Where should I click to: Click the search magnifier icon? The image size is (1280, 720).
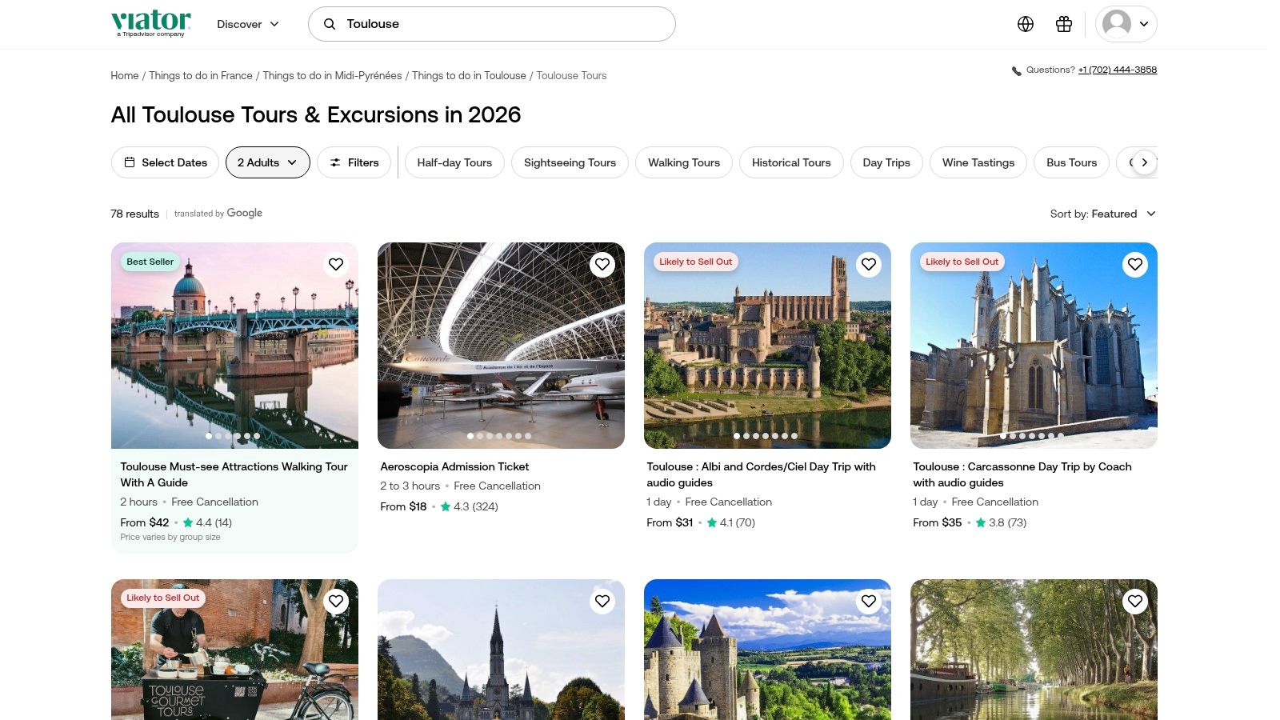pyautogui.click(x=330, y=24)
